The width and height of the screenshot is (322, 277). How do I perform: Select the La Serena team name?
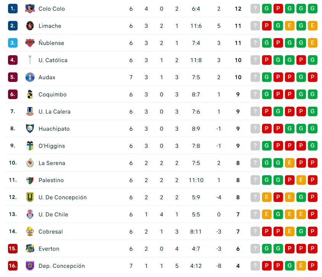52,163
